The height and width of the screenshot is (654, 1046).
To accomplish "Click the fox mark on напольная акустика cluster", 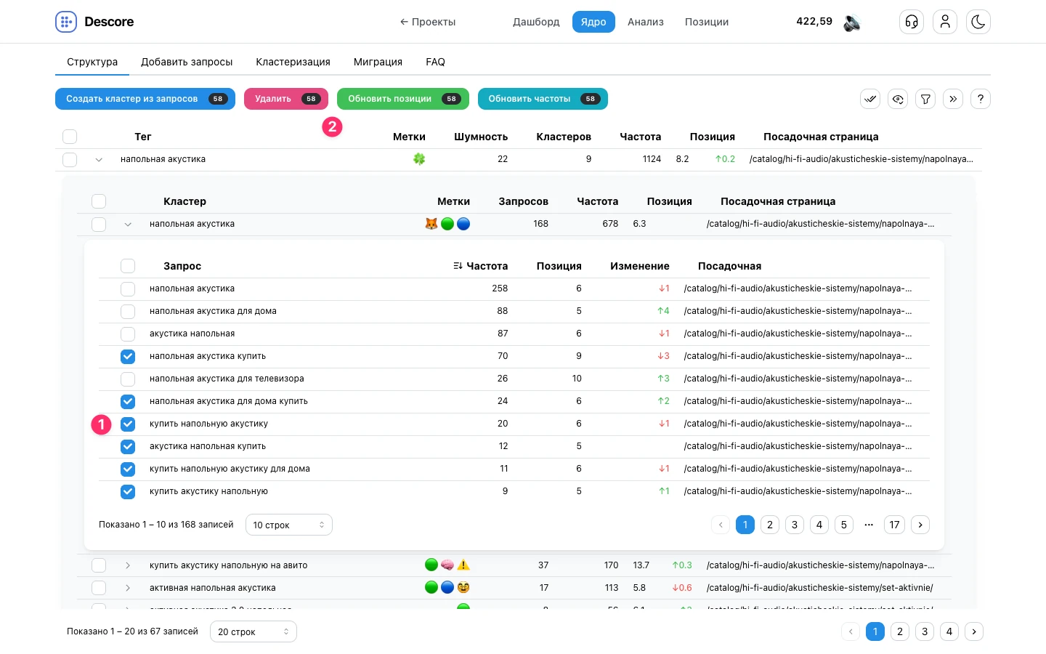I will [x=431, y=224].
